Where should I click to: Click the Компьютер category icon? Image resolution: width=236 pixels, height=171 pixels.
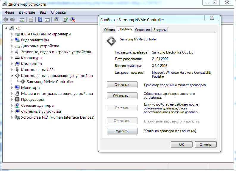coord(17,64)
